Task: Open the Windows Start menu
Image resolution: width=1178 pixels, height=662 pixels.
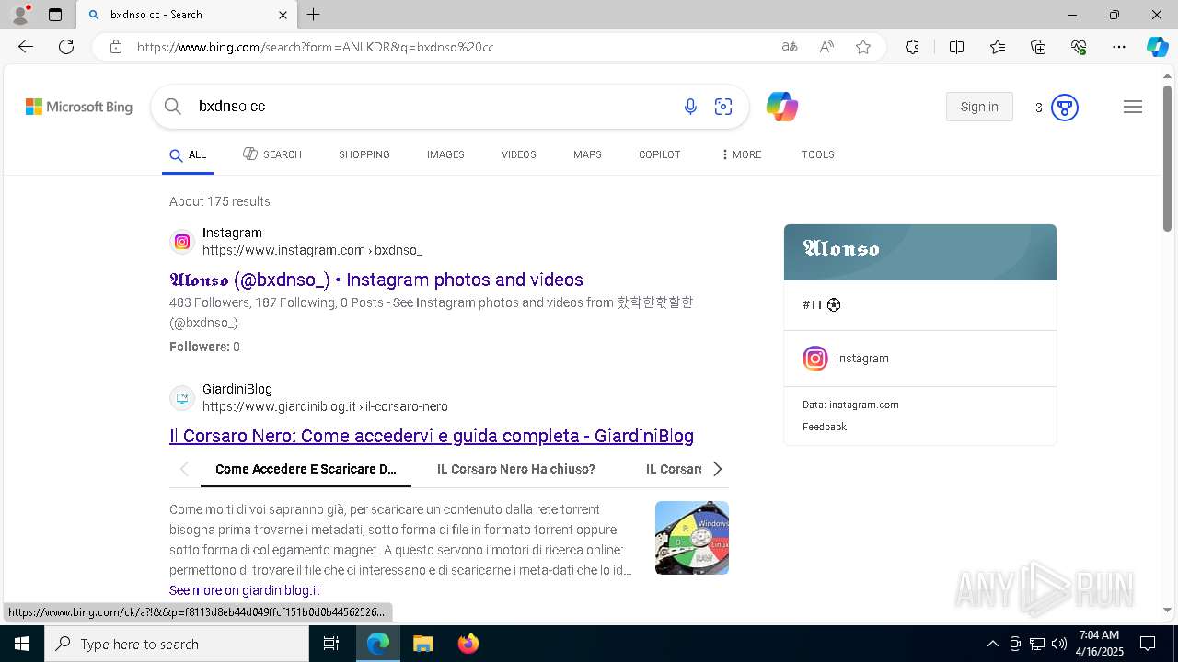Action: click(x=22, y=644)
